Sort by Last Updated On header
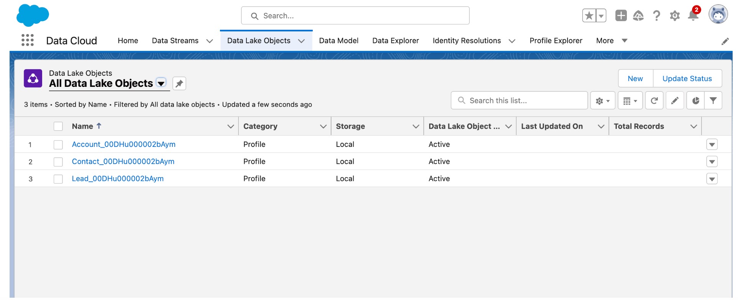The width and height of the screenshot is (738, 300). pos(552,126)
